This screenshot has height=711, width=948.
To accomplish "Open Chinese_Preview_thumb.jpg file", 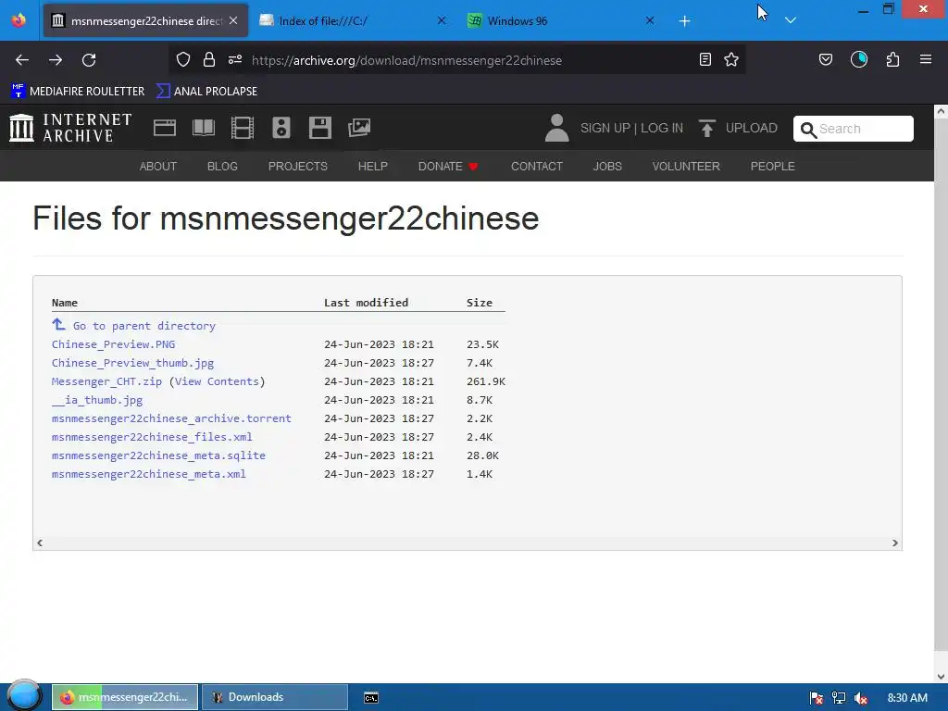I will click(133, 363).
